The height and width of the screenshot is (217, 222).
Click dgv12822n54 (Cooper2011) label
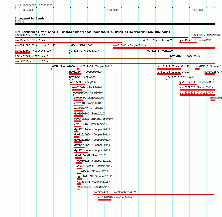(x=196, y=82)
